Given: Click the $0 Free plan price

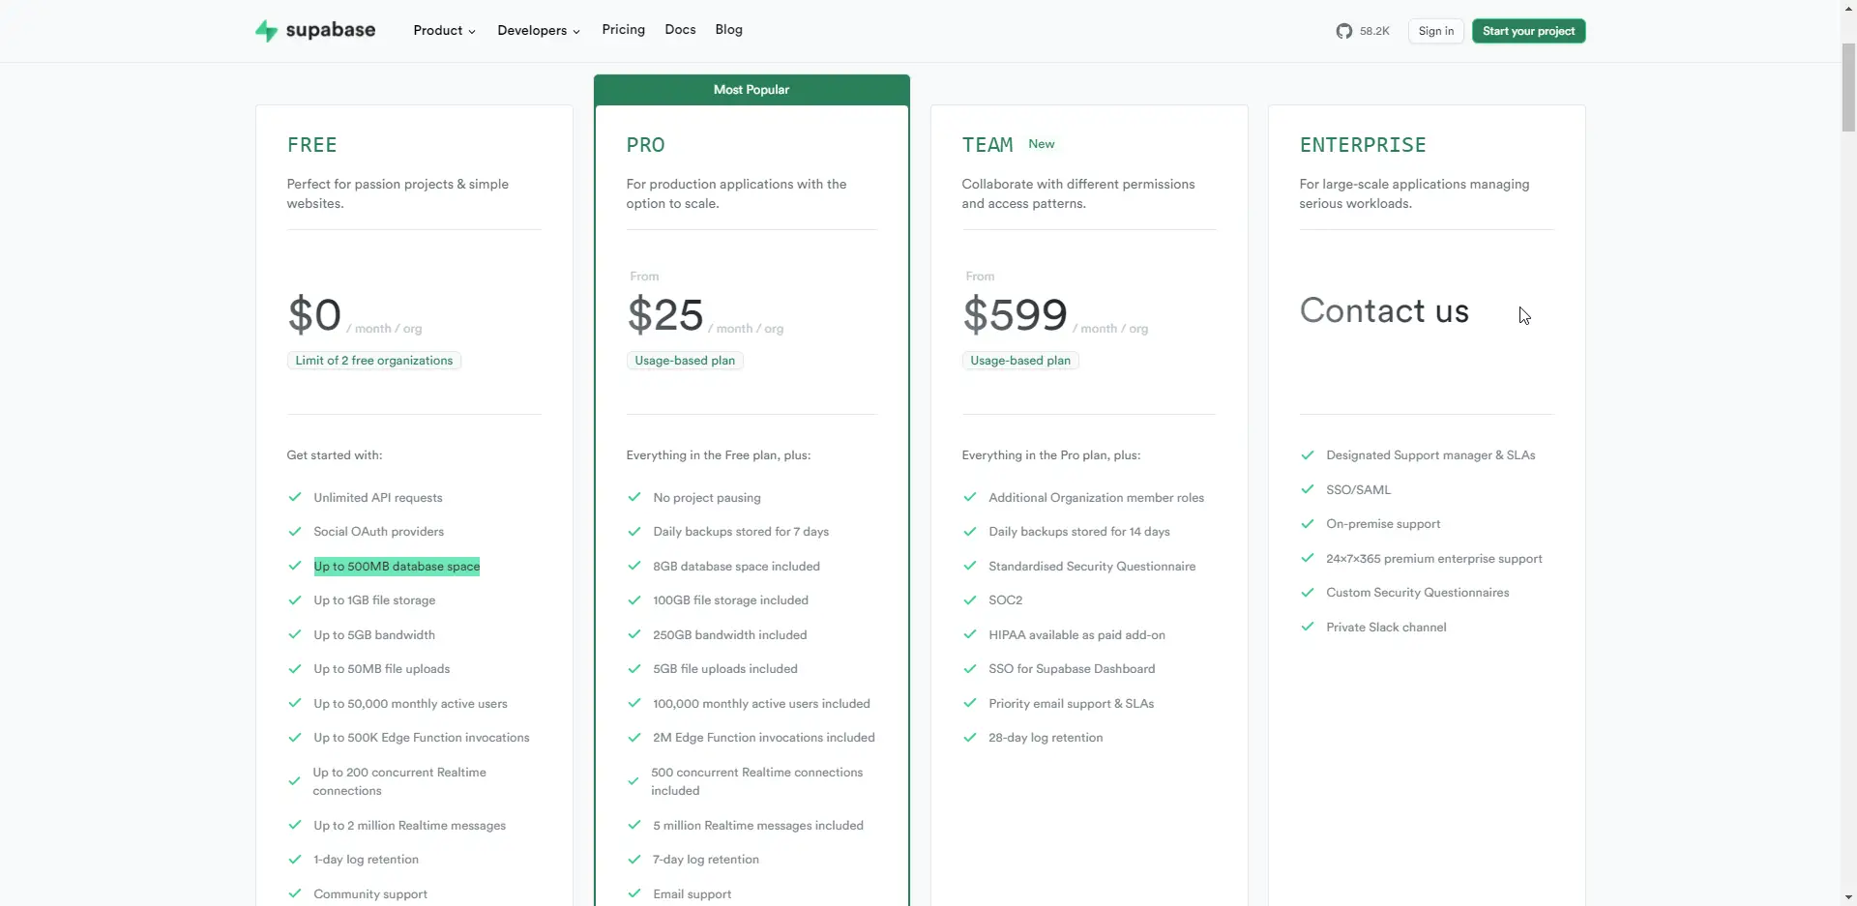Looking at the screenshot, I should (x=314, y=315).
